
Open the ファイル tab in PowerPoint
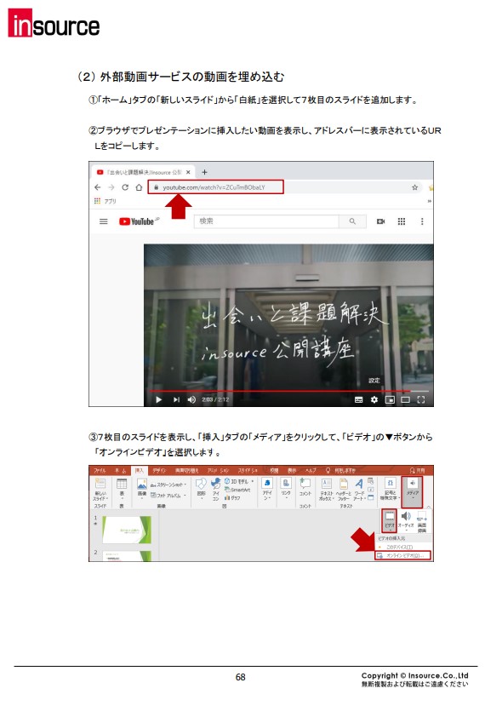(100, 471)
